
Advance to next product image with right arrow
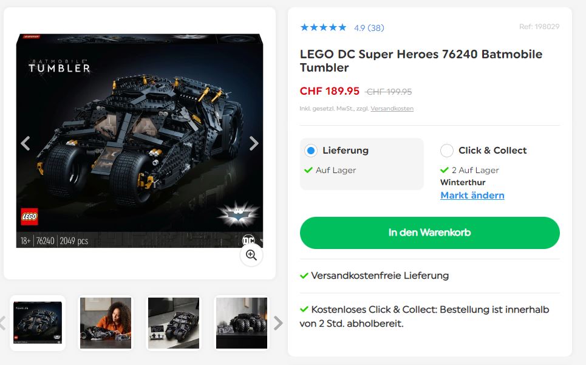coord(254,143)
